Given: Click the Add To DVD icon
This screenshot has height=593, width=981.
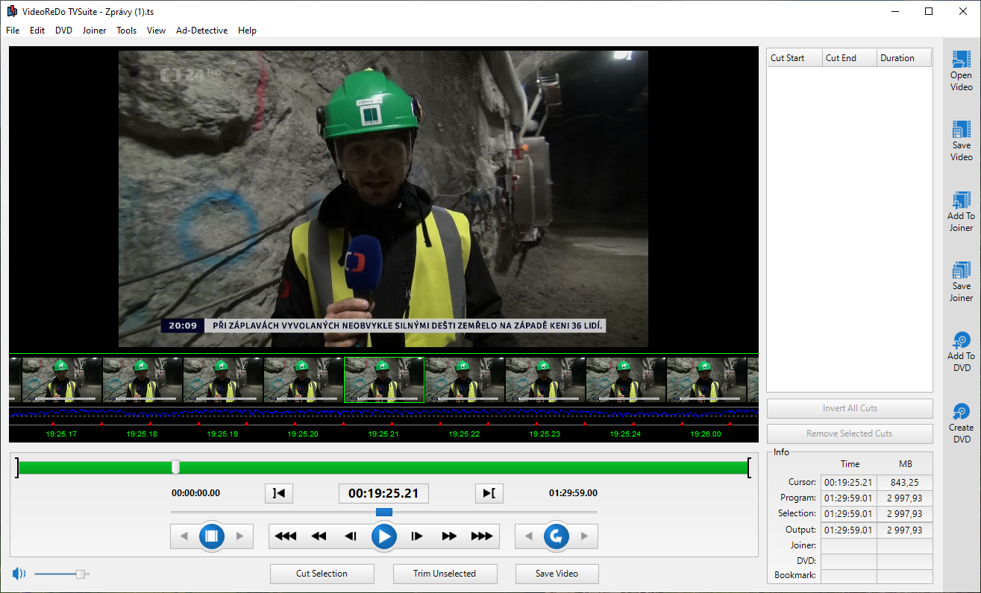Looking at the screenshot, I should [961, 340].
